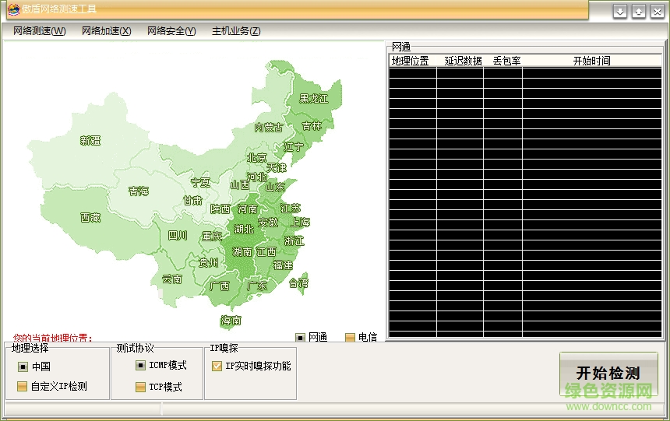Toggle the IP实时嗅探功能 checkbox

[217, 366]
